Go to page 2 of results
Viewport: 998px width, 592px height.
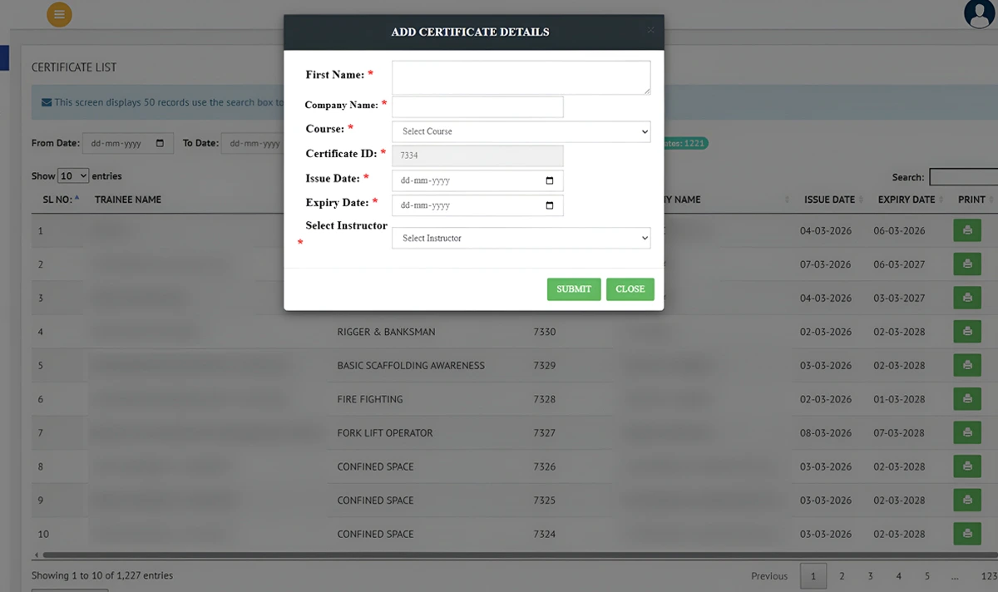(842, 575)
